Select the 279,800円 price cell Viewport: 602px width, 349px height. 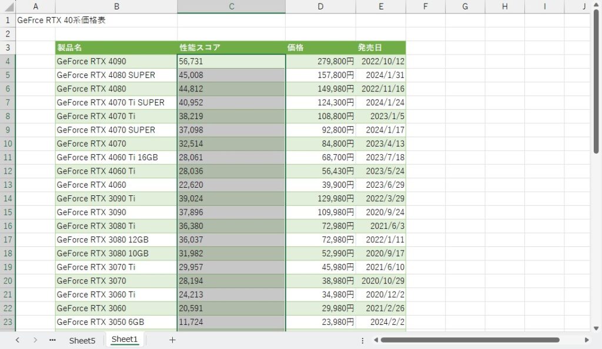click(x=320, y=61)
